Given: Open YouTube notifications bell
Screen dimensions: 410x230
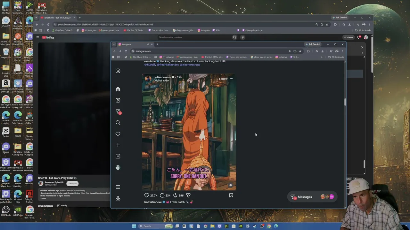Looking at the screenshot, I should (x=359, y=37).
